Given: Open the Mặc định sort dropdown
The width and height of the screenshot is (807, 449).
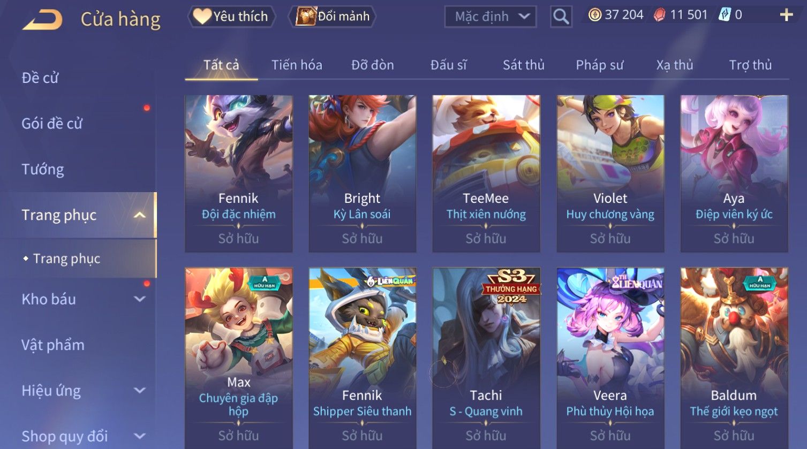Looking at the screenshot, I should tap(490, 17).
